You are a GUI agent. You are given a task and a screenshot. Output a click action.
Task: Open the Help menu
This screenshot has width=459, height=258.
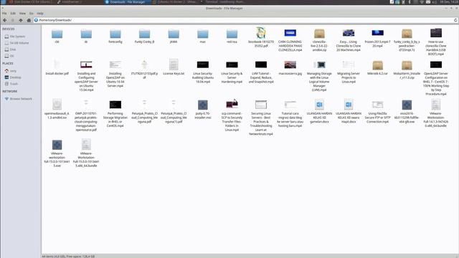click(40, 14)
